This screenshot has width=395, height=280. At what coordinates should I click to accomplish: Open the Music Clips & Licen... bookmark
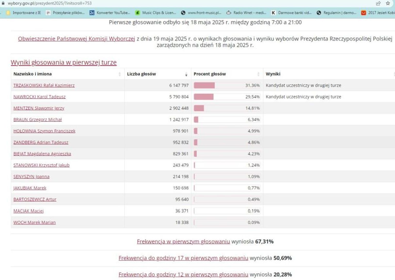(156, 13)
